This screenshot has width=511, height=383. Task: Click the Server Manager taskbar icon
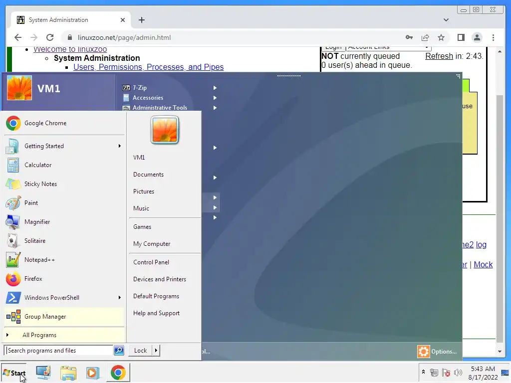pos(43,373)
